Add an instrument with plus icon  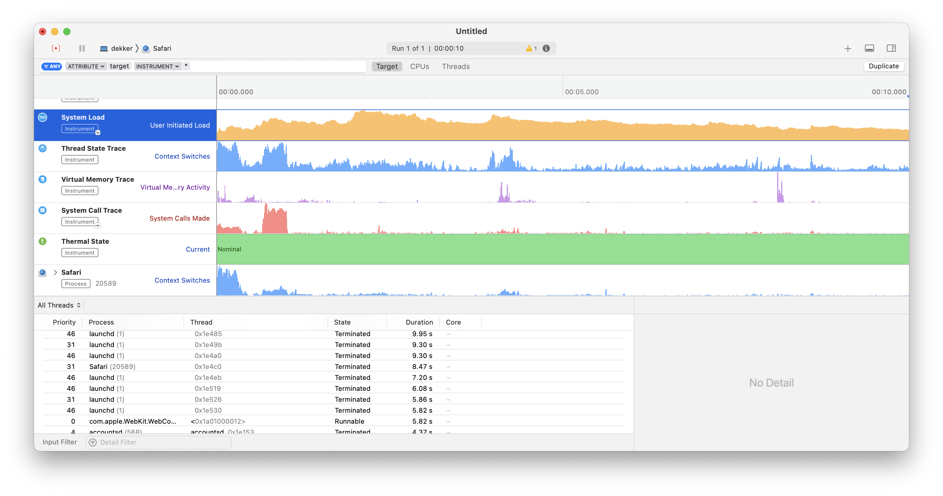(x=848, y=48)
